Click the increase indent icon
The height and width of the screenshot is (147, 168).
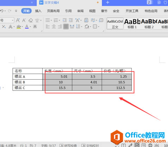[x=71, y=20]
